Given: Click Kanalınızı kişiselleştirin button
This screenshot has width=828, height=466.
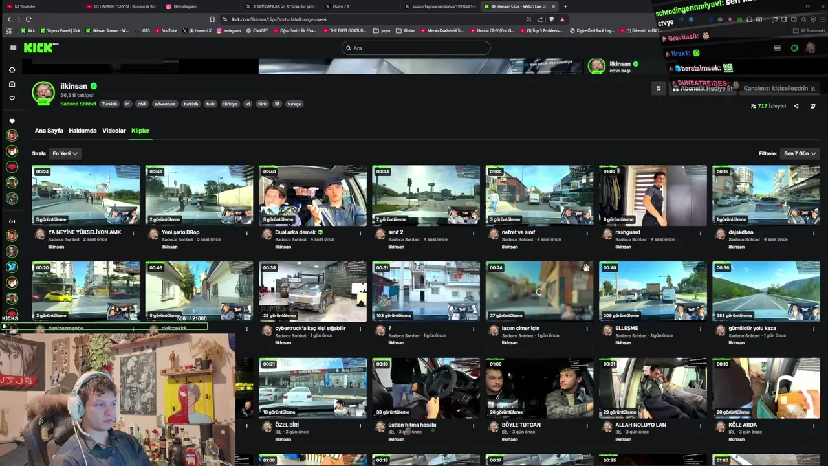Looking at the screenshot, I should [779, 89].
